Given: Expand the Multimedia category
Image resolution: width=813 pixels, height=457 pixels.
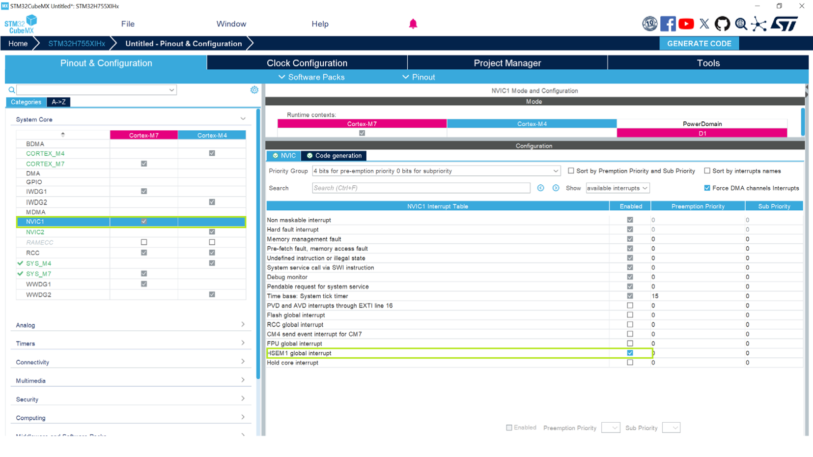Looking at the screenshot, I should point(243,380).
